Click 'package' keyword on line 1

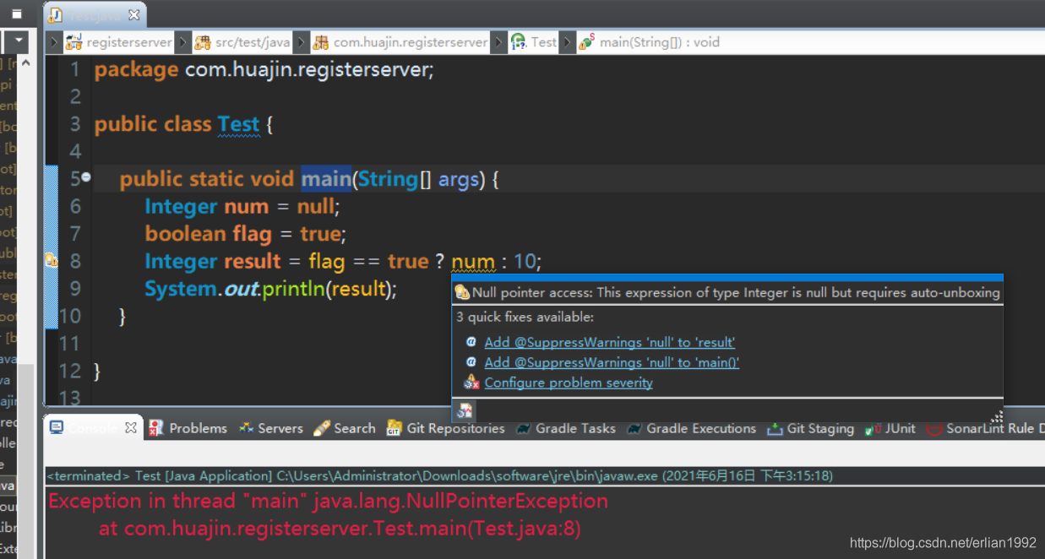pos(136,70)
